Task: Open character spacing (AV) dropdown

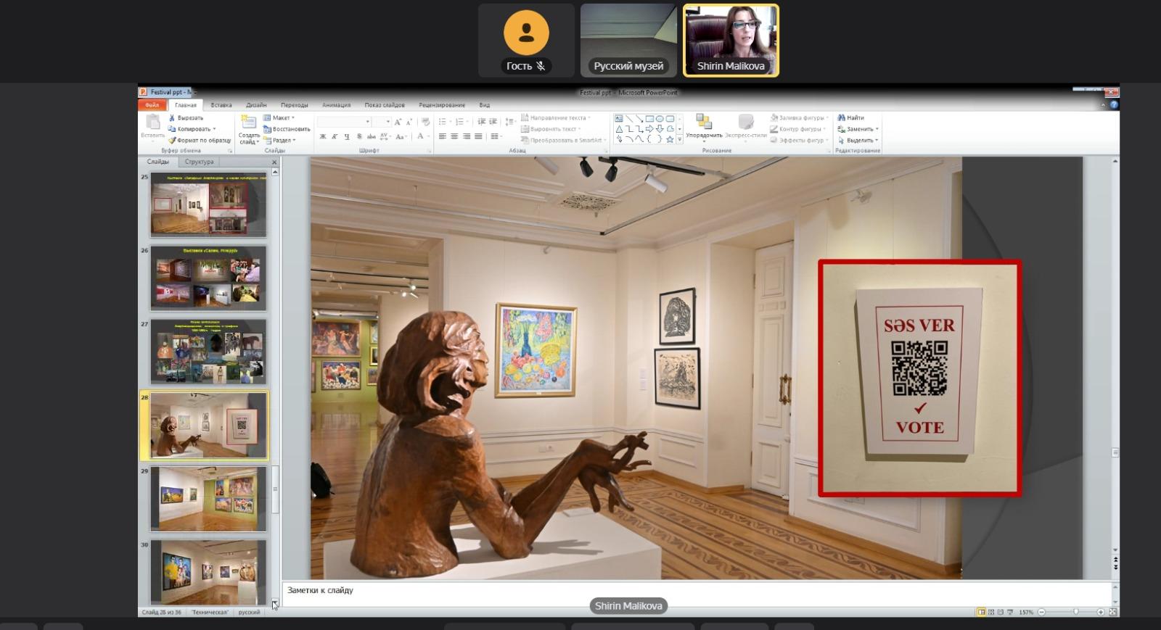Action: click(x=385, y=136)
